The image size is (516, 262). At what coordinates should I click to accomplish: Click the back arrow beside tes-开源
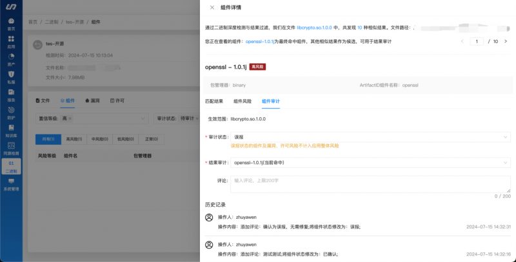click(x=37, y=45)
